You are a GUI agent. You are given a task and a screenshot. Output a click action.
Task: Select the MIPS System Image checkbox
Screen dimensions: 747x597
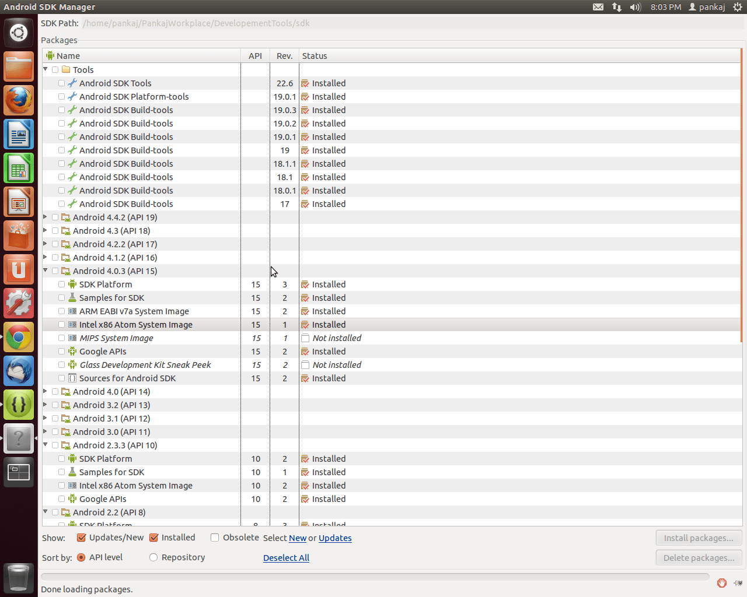[61, 338]
